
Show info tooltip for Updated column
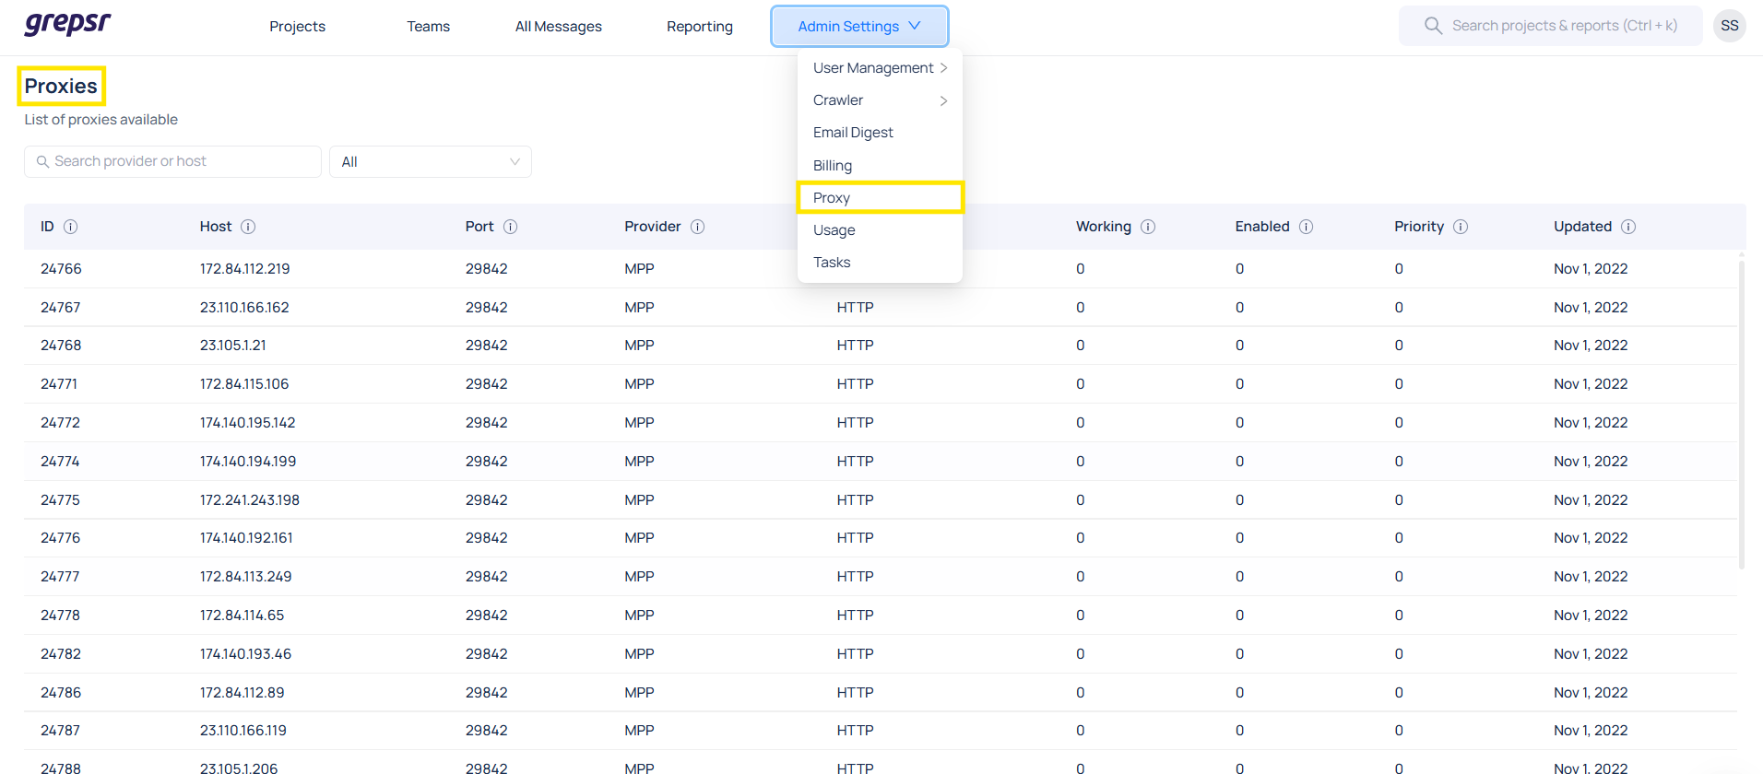(x=1628, y=227)
